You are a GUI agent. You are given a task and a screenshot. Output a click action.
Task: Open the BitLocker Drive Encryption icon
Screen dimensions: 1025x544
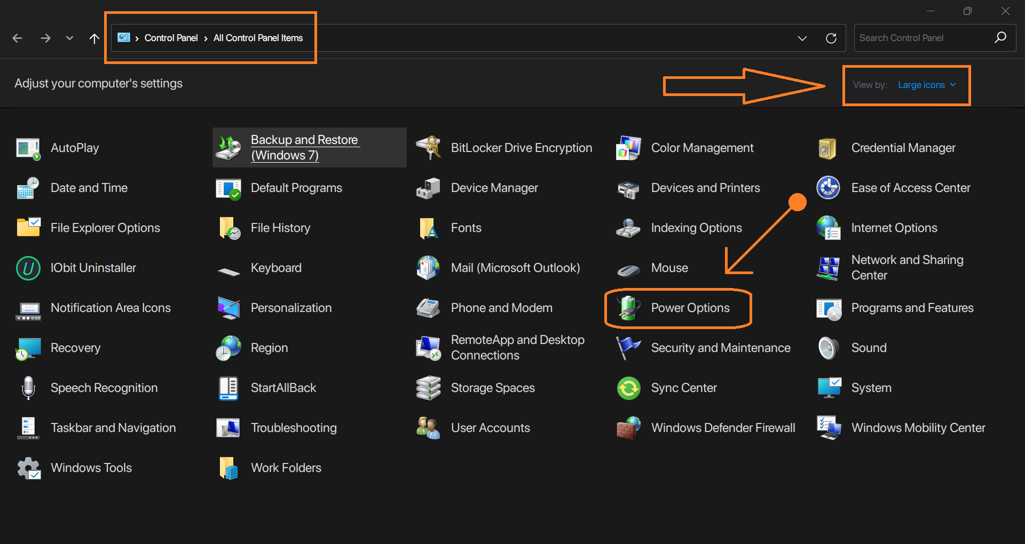point(428,148)
